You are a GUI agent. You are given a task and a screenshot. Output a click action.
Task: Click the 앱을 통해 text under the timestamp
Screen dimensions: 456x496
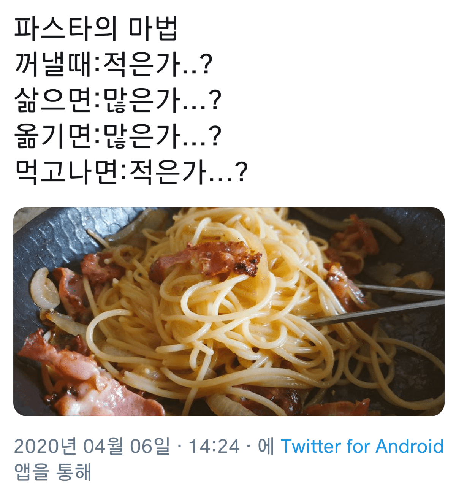53,472
